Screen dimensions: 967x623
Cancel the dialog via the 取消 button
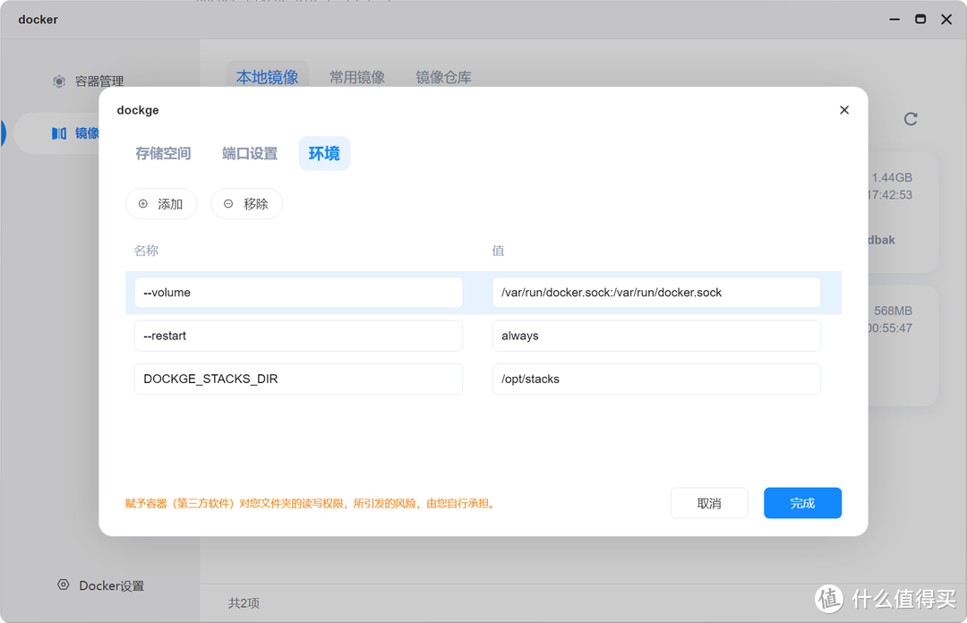coord(709,502)
